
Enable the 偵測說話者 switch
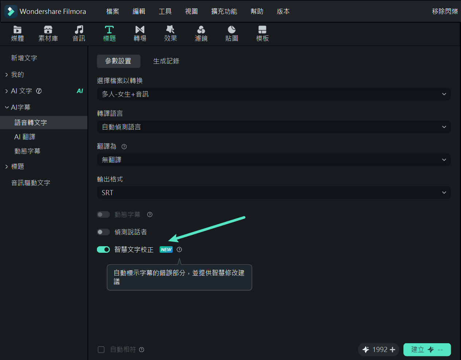click(103, 232)
